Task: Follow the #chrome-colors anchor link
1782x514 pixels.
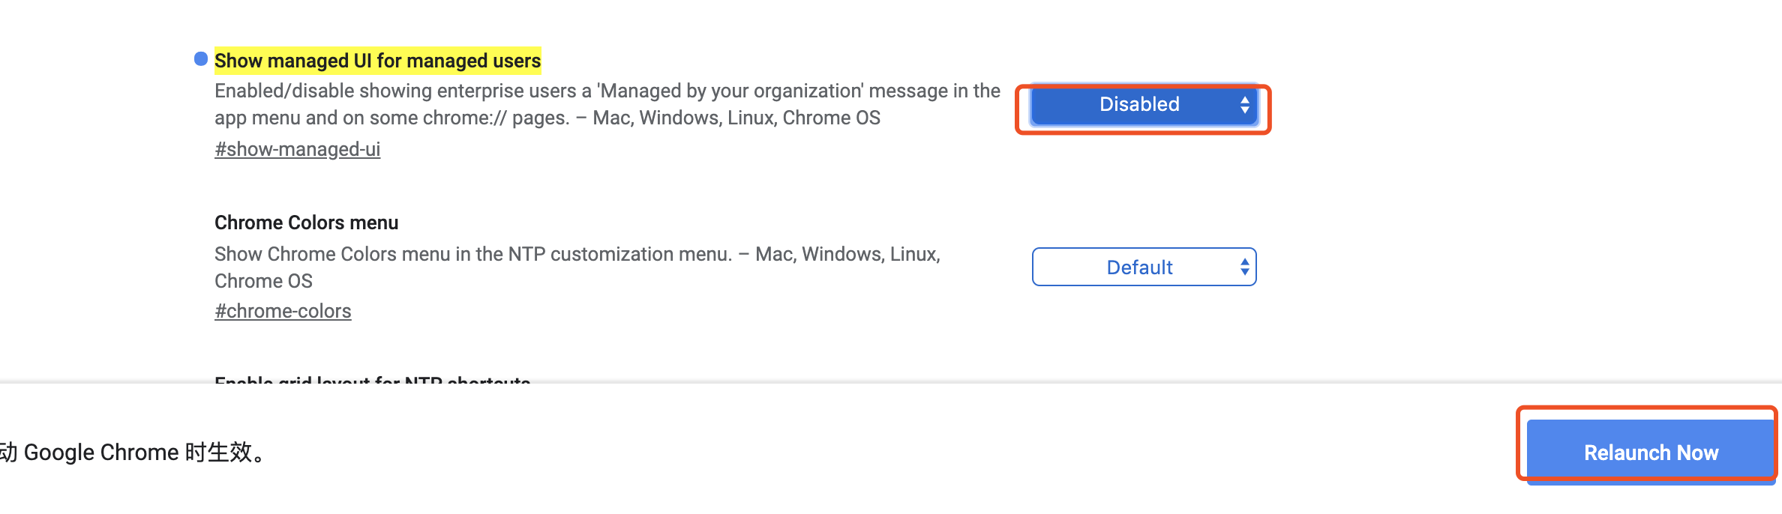Action: click(x=283, y=311)
